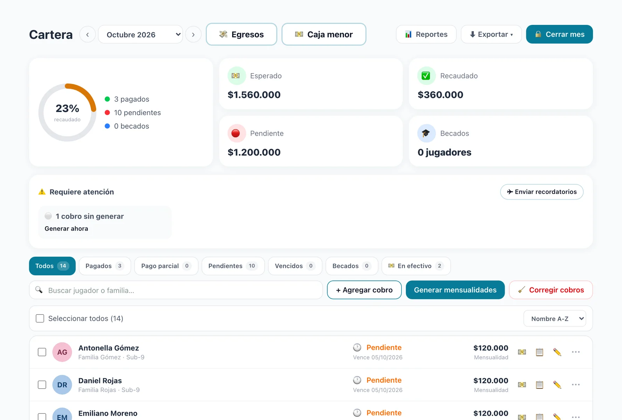Click cash payment icon for Daniel Rojas
The image size is (622, 420).
point(522,385)
